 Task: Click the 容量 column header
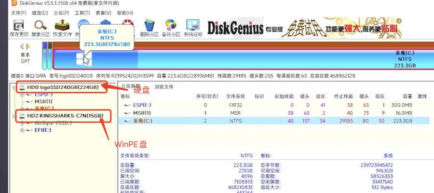407,96
